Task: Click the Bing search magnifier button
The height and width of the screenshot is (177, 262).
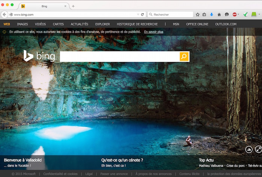Action: [184, 56]
